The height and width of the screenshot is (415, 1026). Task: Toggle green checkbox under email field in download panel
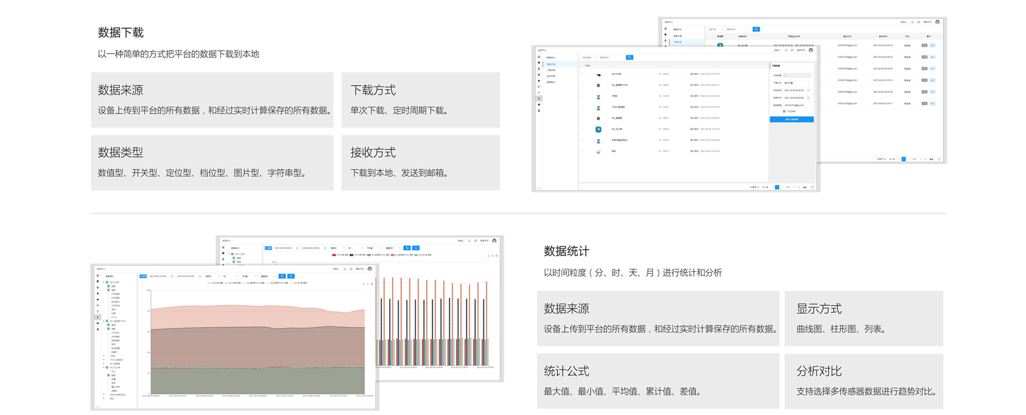(x=784, y=111)
